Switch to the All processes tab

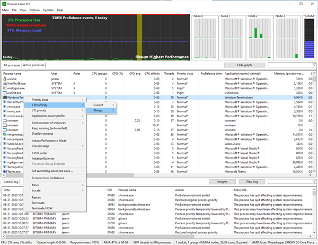[11, 65]
